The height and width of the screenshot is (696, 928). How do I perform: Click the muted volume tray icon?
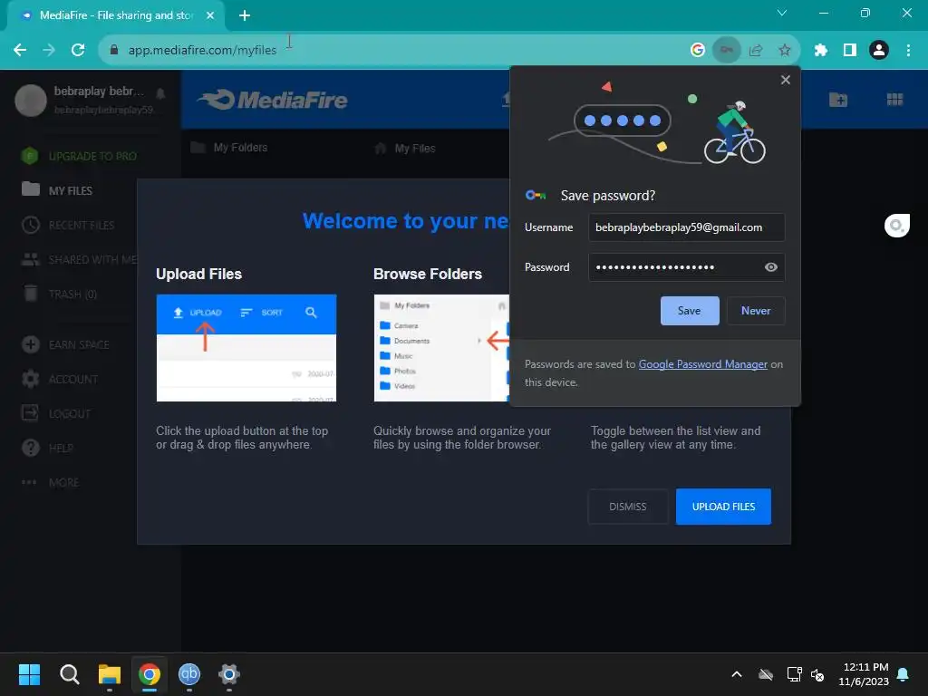click(817, 674)
